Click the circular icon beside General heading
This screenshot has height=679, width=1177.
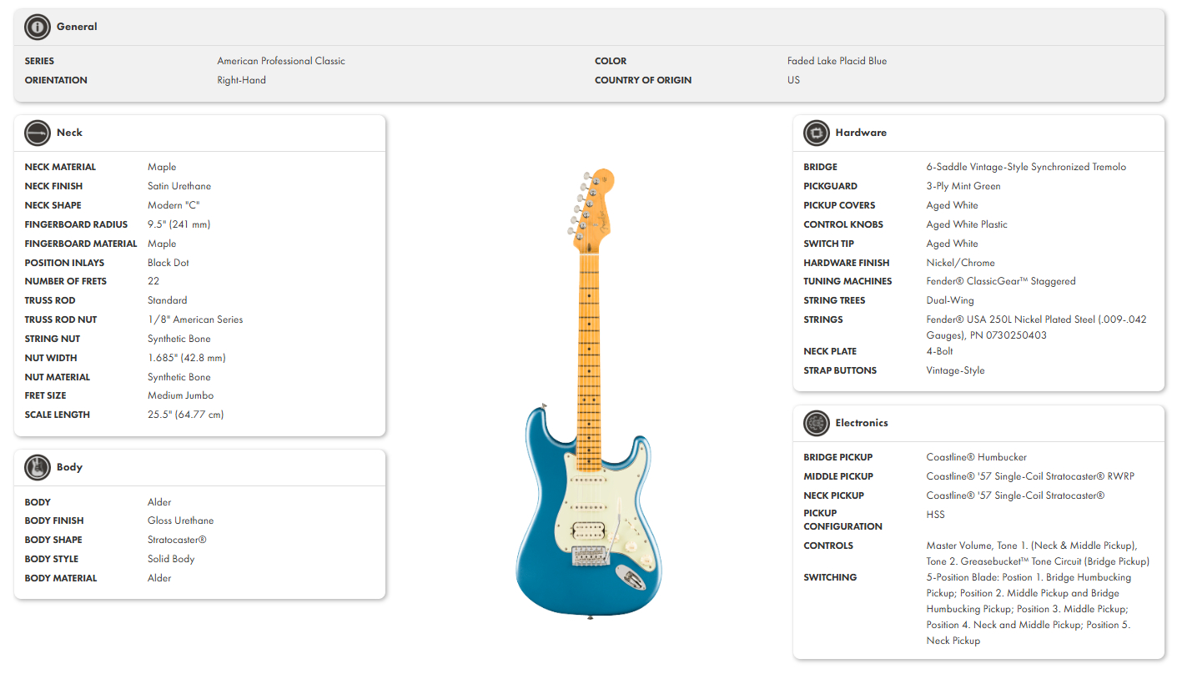(x=37, y=26)
